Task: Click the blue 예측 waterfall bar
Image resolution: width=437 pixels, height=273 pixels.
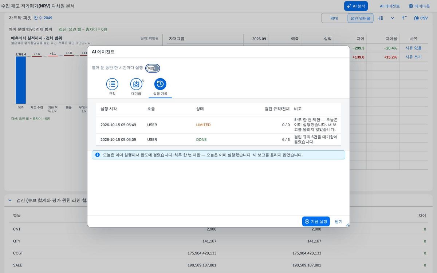Action: [21, 80]
